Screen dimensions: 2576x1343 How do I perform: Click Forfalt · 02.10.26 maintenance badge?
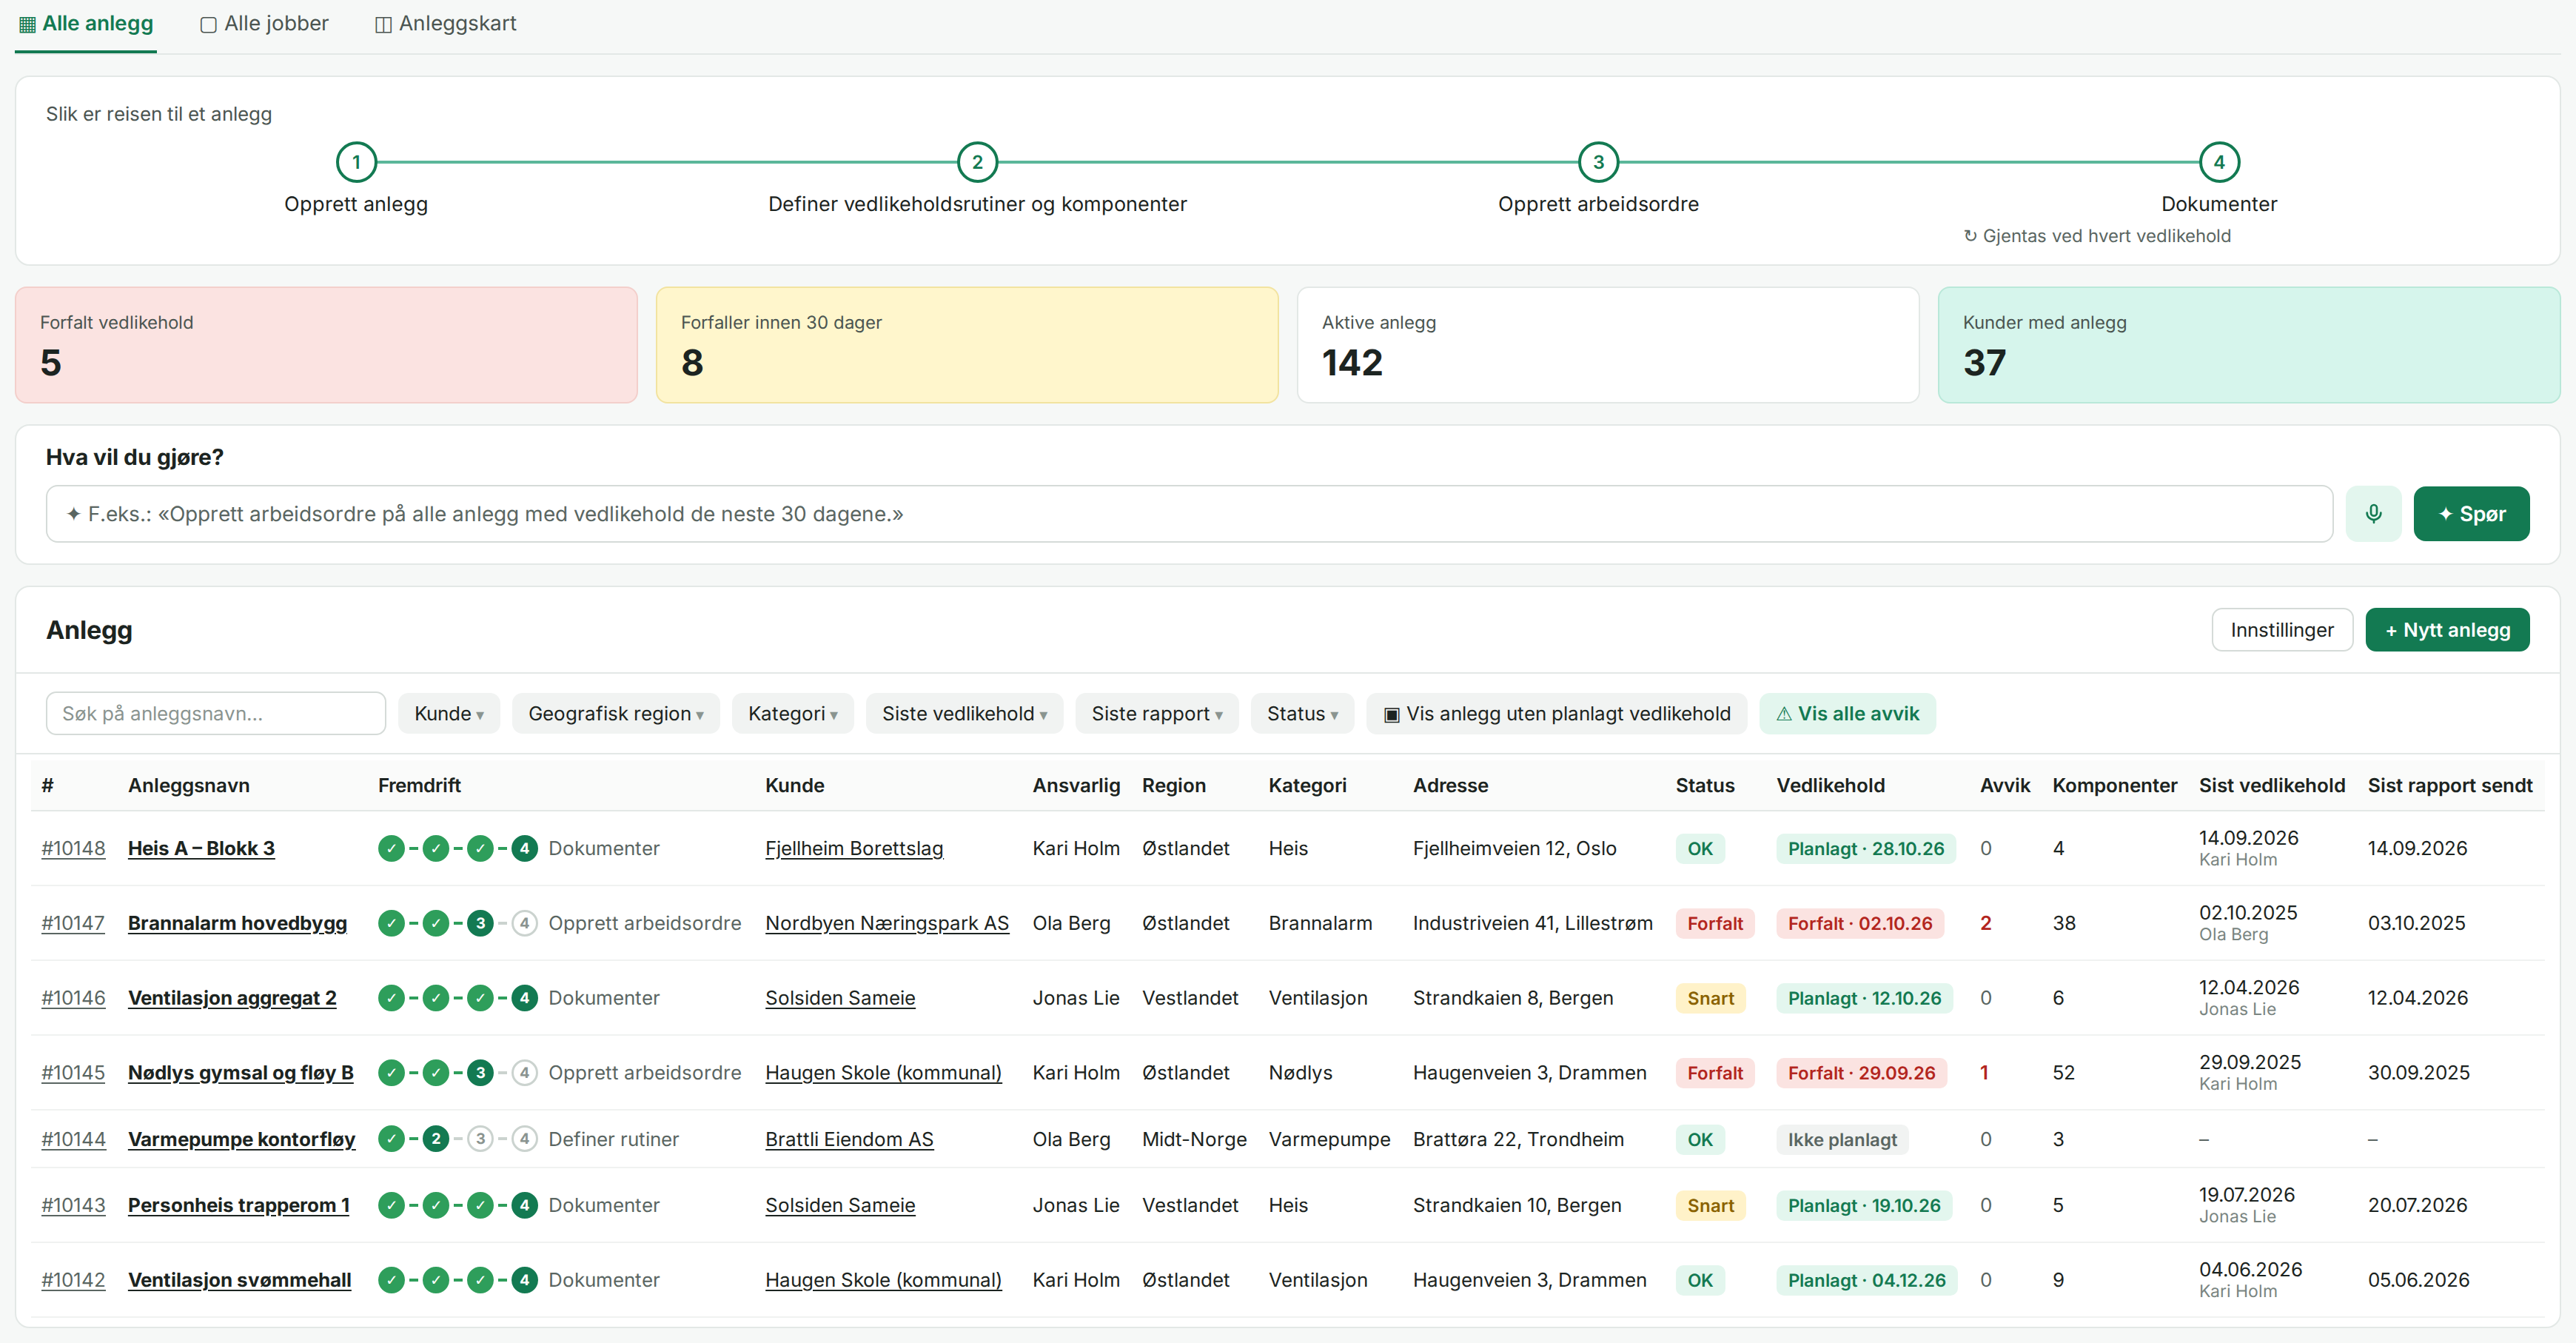tap(1860, 923)
